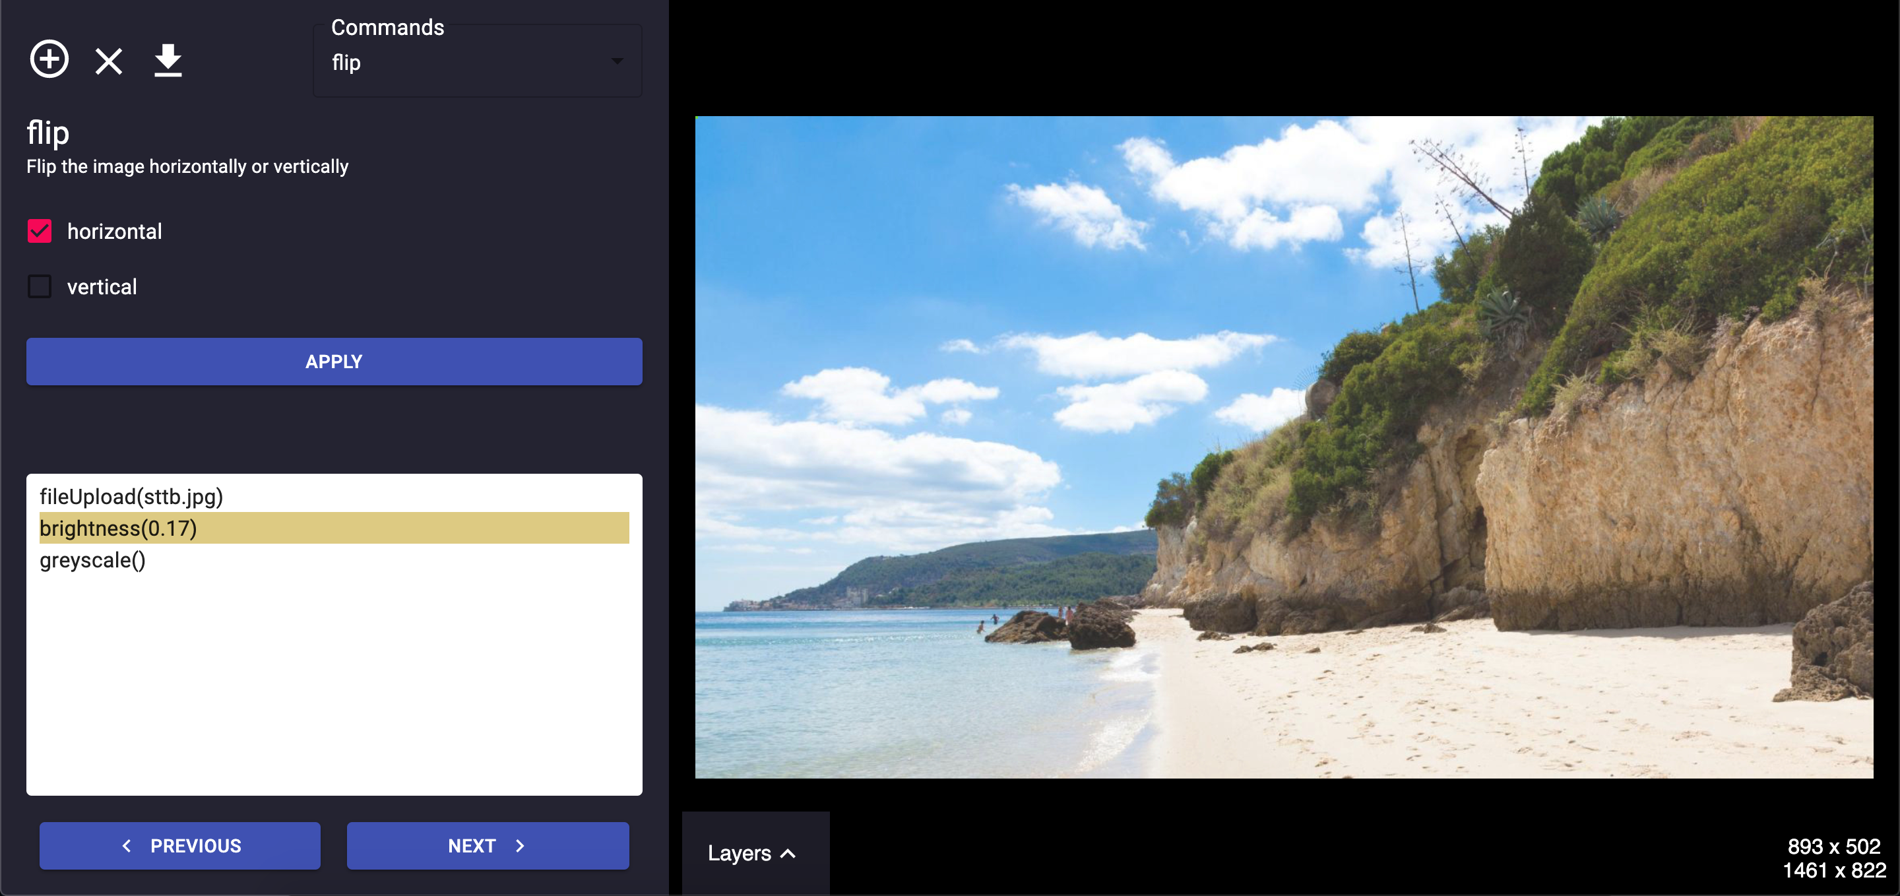
Task: Enable the vertical flip checkbox
Action: click(40, 286)
